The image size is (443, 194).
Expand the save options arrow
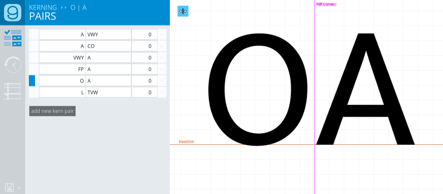point(19,187)
